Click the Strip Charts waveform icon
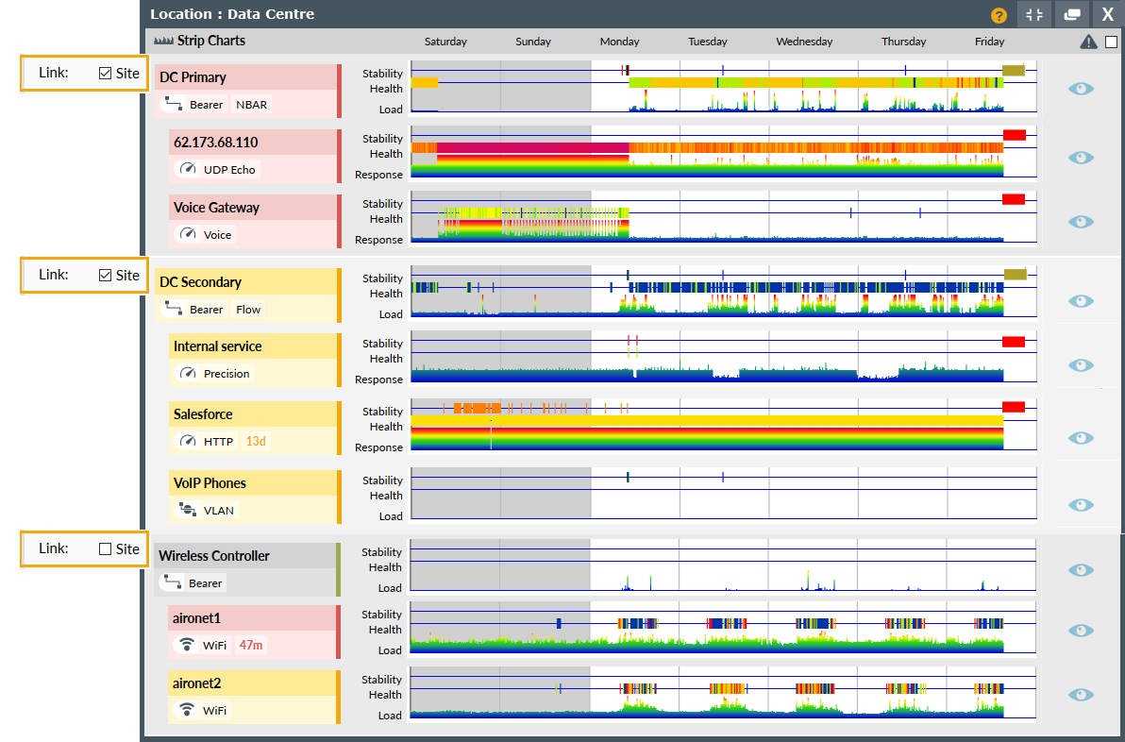 [162, 41]
